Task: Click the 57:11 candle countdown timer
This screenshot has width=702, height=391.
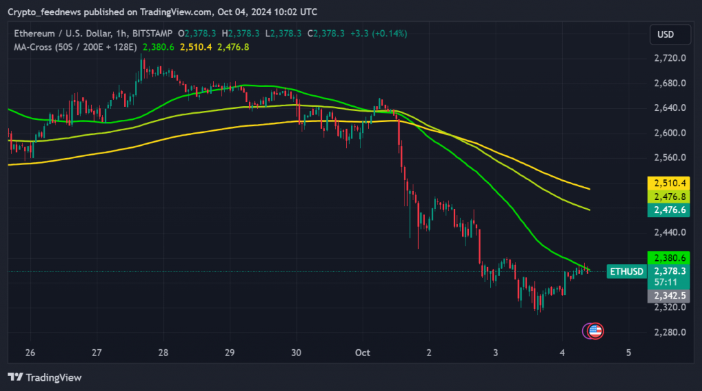Action: tap(667, 282)
